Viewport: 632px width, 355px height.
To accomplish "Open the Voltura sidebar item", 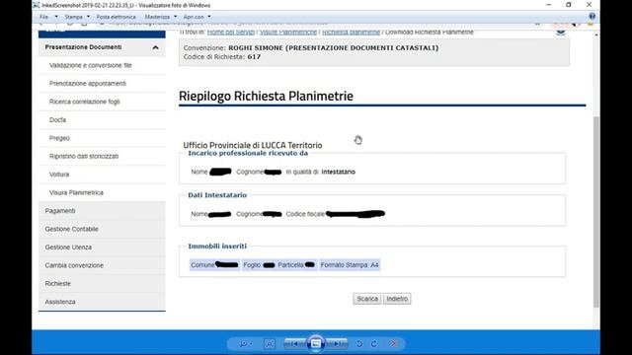I will tap(59, 175).
